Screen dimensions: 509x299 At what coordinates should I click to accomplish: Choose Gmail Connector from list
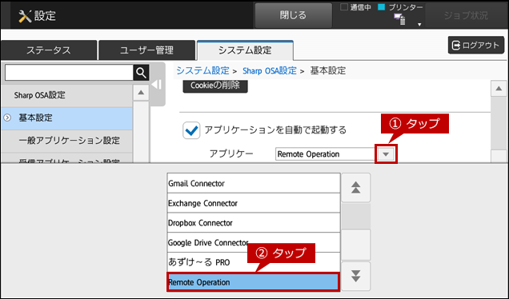coord(254,184)
